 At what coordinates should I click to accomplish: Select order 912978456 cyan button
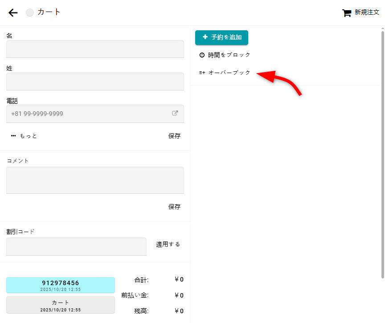click(61, 285)
